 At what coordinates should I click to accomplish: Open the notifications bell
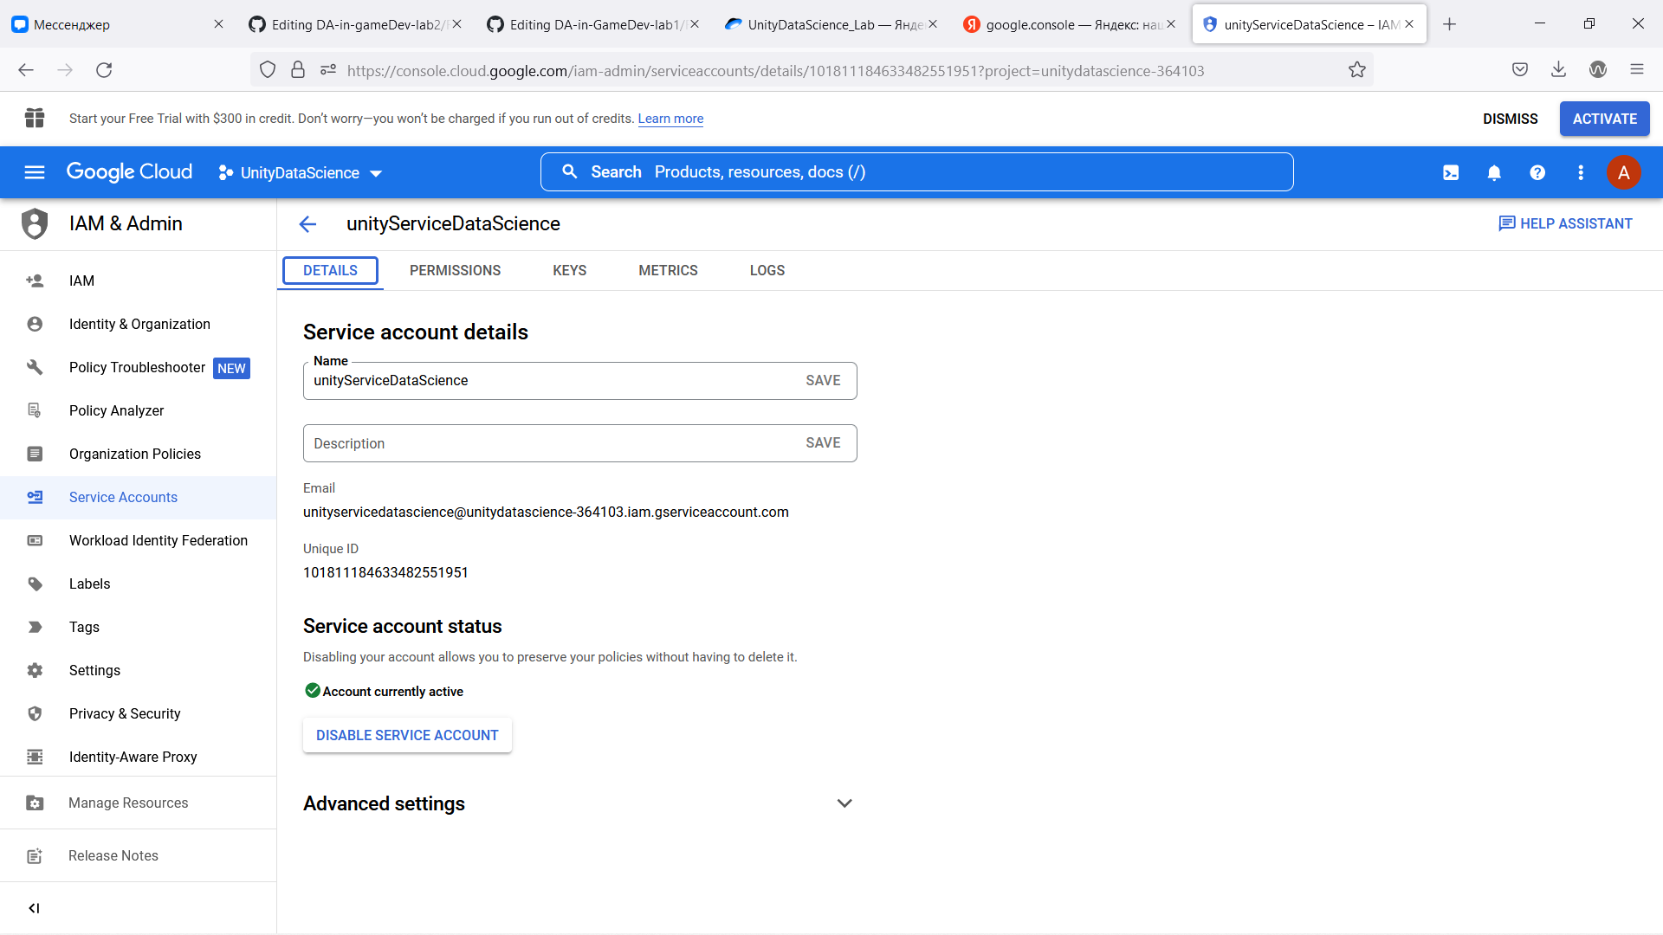(1494, 173)
